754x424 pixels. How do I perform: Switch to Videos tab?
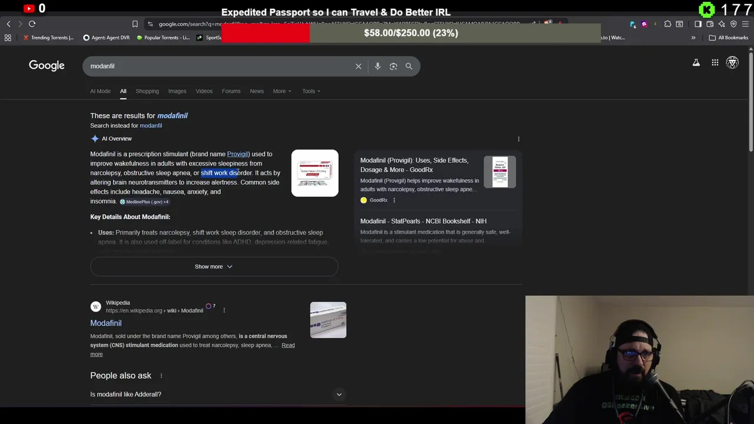(x=204, y=91)
